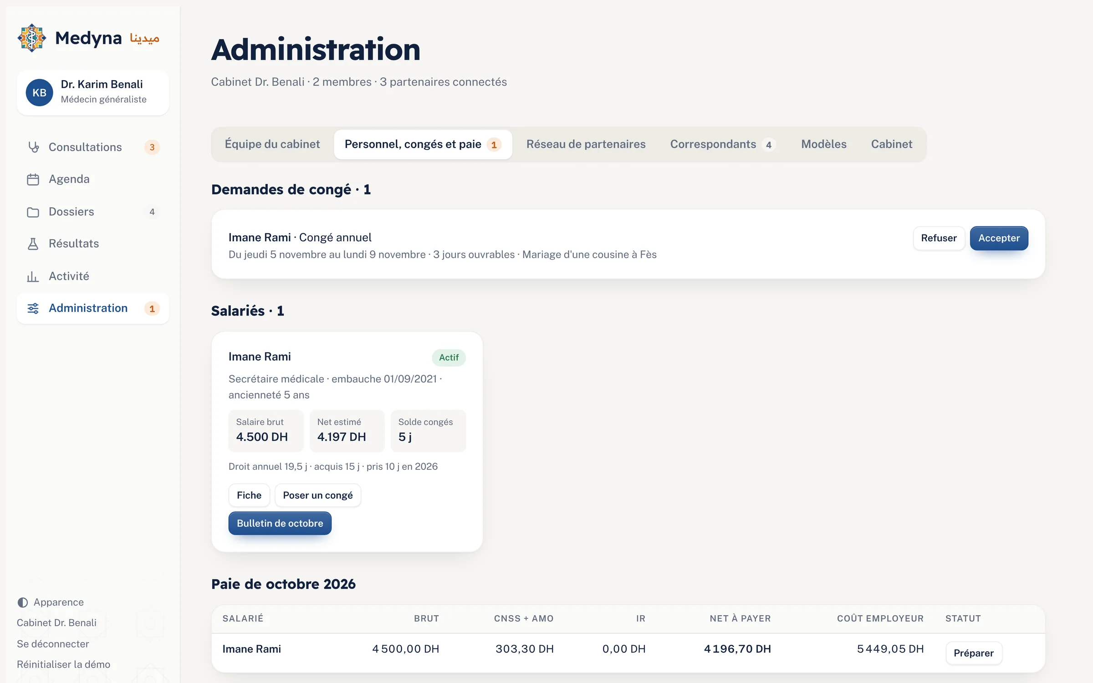Click the Dossiers badge showing 4

point(152,212)
